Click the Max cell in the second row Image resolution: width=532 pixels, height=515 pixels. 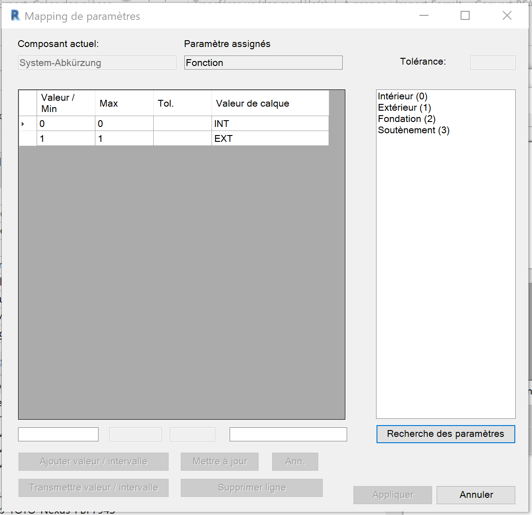124,139
